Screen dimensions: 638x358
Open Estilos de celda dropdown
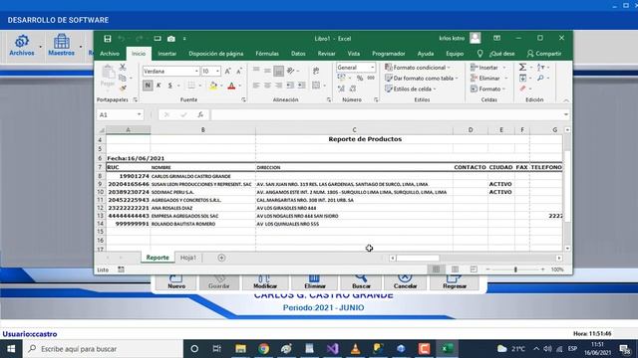[411, 89]
